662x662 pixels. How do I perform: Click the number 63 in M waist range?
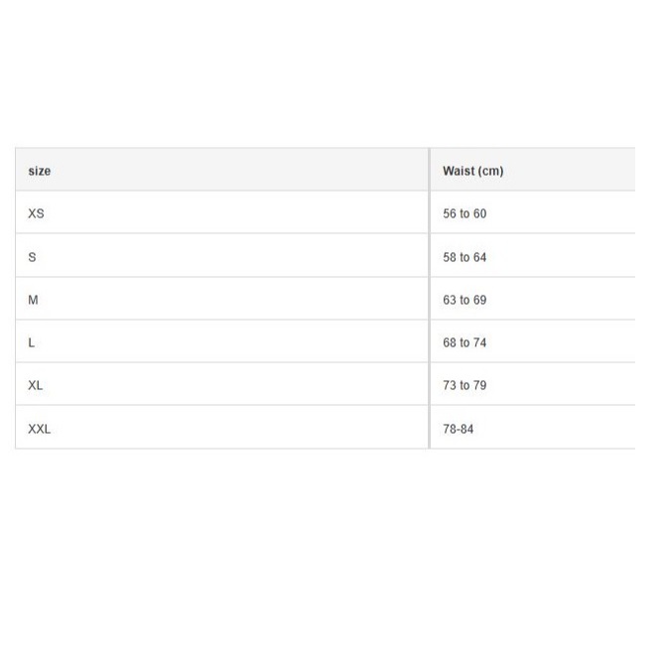coord(450,300)
